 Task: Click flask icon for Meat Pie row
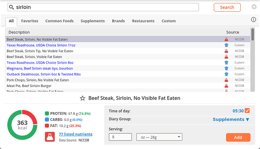tap(226, 85)
